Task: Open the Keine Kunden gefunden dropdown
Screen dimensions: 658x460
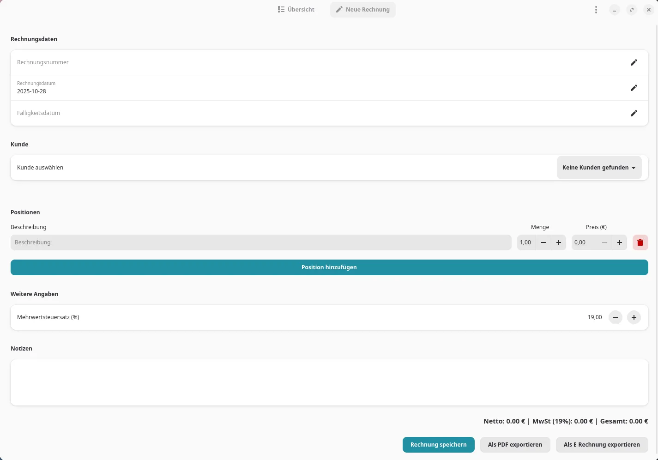Action: 598,168
